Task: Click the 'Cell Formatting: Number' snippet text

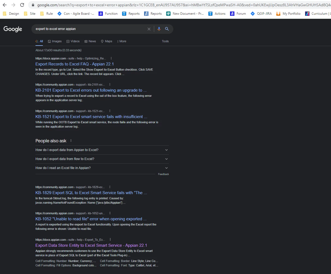Action: (66, 261)
